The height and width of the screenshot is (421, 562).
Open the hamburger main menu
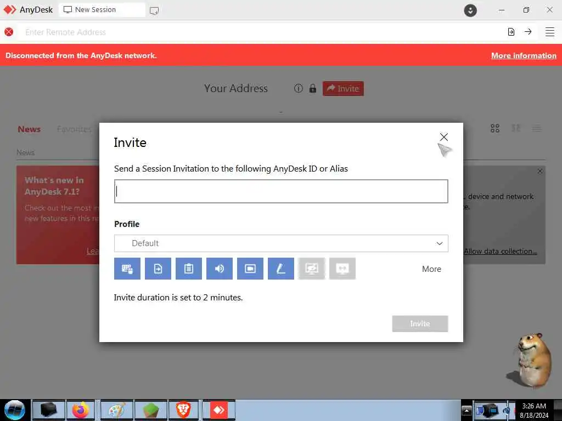(x=550, y=32)
